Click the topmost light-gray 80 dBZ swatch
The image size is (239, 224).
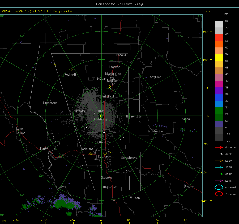(x=219, y=24)
